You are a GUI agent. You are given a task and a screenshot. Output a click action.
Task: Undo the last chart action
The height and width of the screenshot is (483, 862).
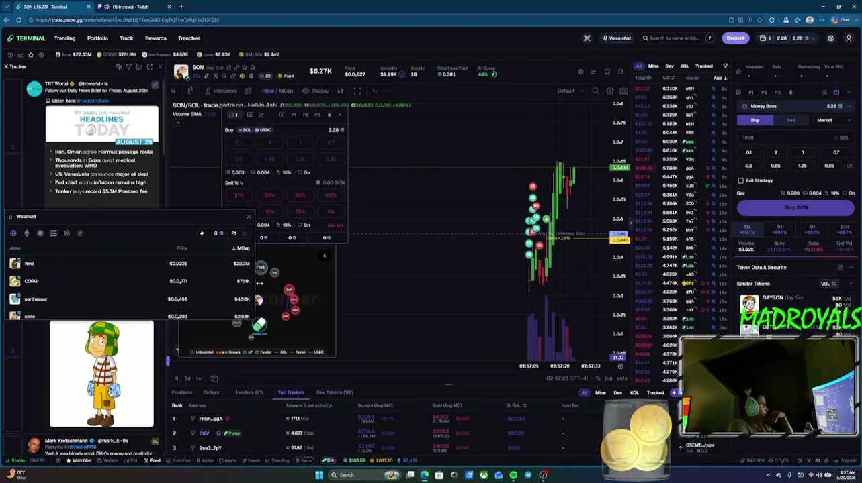(375, 91)
